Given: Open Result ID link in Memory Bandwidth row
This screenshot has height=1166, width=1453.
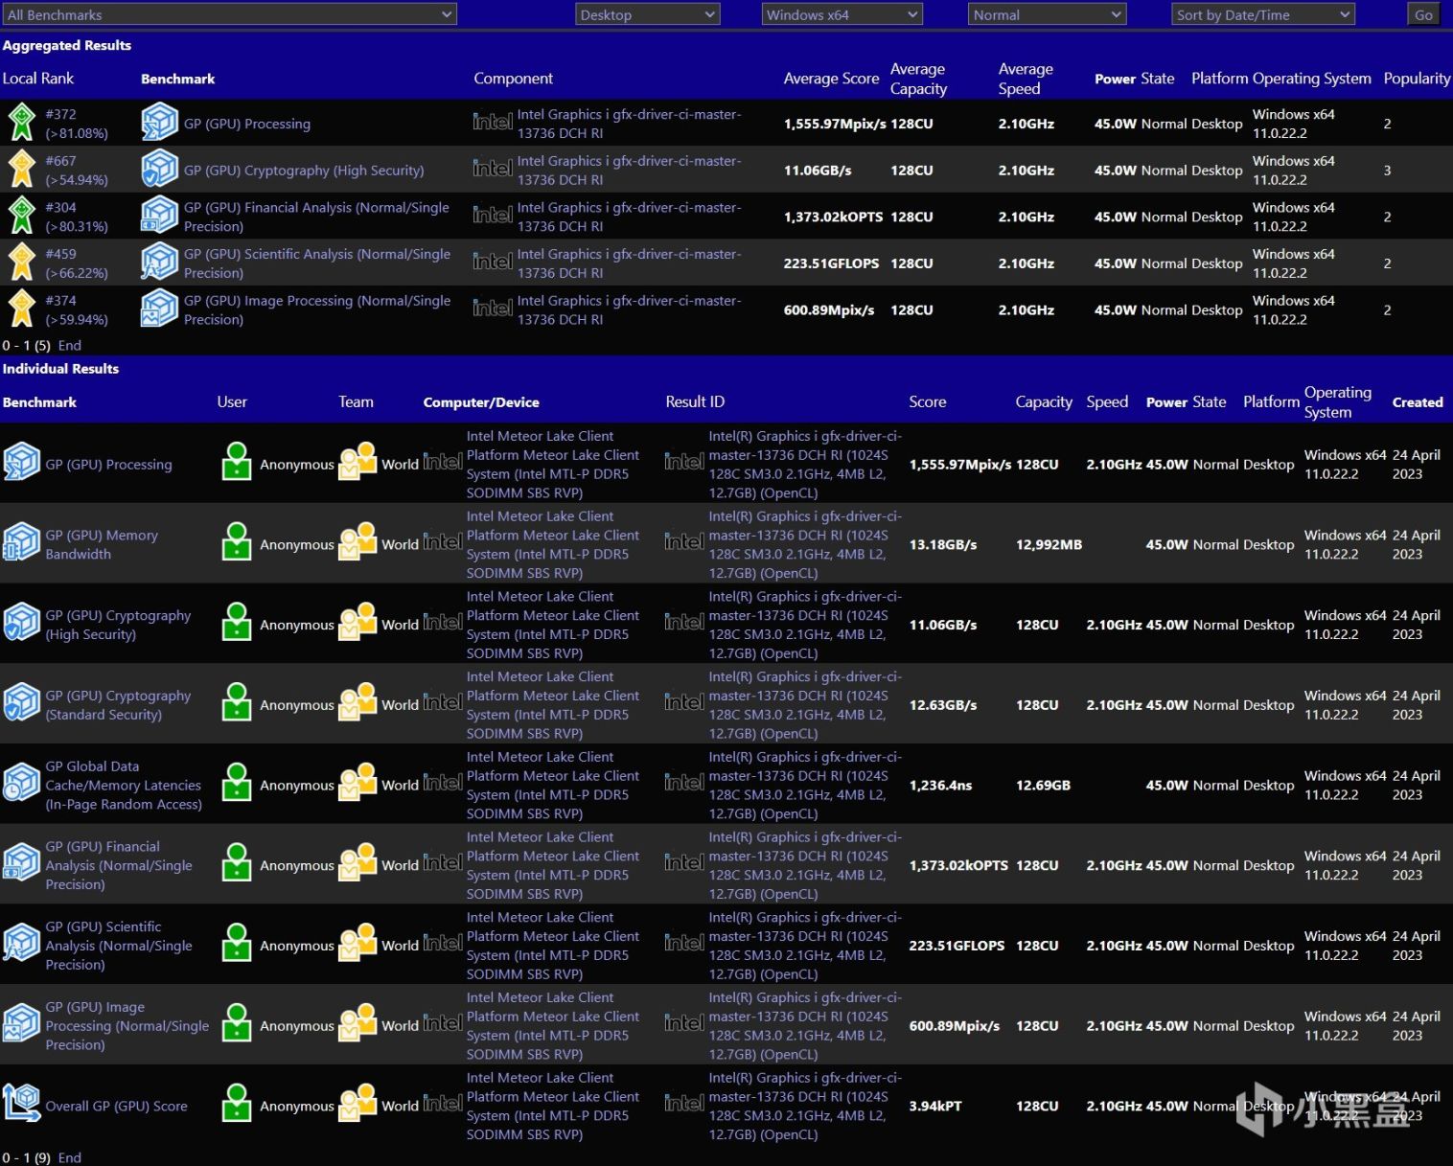Looking at the screenshot, I should pos(805,544).
